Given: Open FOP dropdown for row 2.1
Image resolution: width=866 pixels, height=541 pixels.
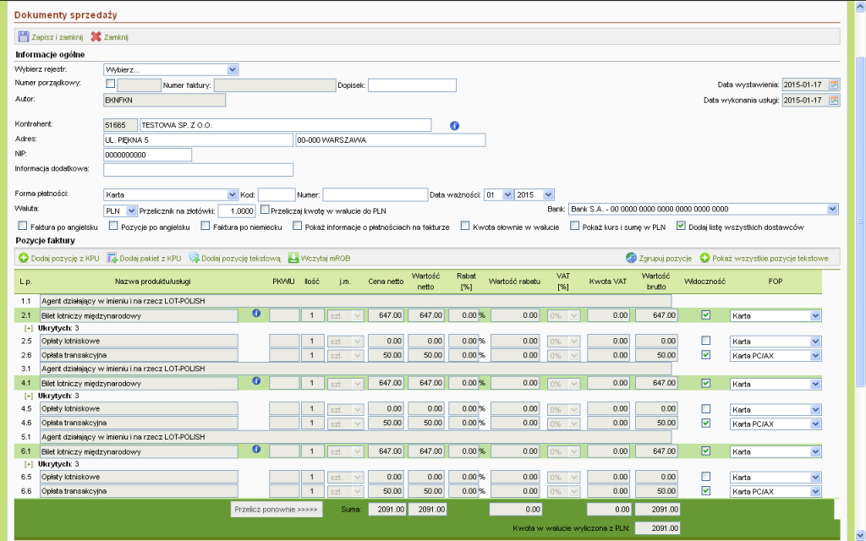Looking at the screenshot, I should tap(776, 316).
